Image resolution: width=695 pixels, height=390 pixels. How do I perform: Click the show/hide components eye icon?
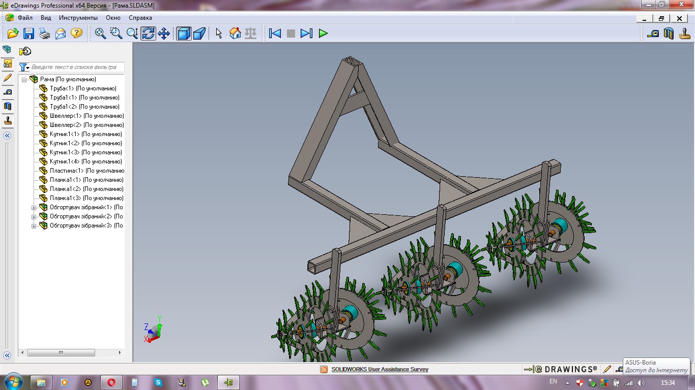pyautogui.click(x=25, y=51)
